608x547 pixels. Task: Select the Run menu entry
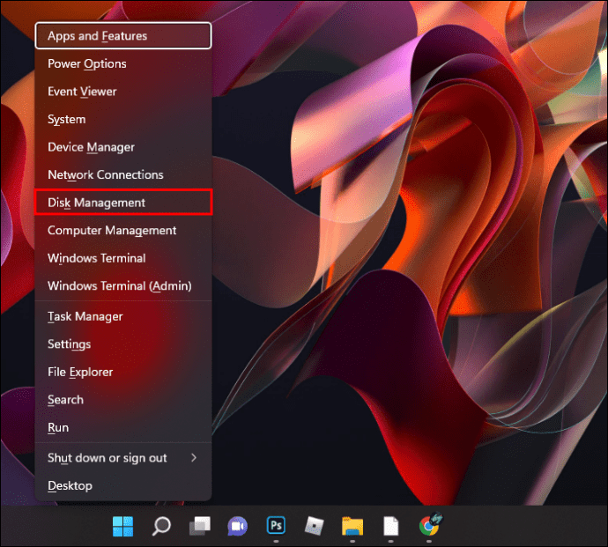(123, 427)
